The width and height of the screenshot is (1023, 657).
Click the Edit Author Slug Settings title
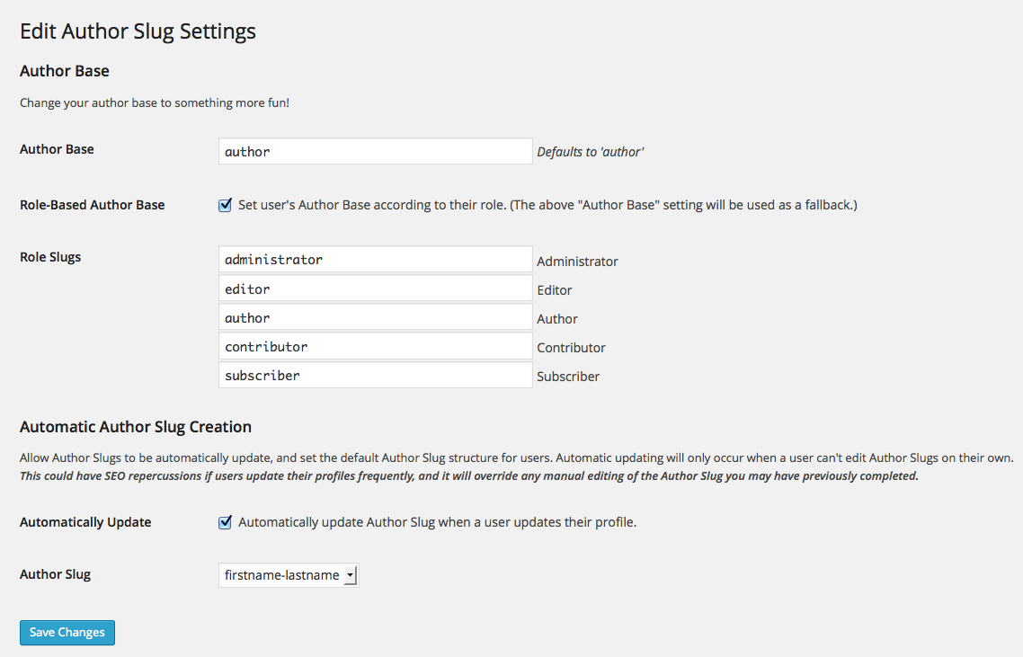click(138, 31)
